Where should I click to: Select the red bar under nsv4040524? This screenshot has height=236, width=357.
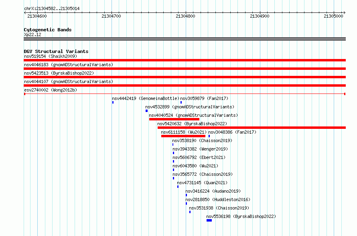click(x=174, y=119)
